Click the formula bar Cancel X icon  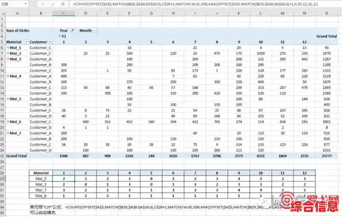coord(43,4)
